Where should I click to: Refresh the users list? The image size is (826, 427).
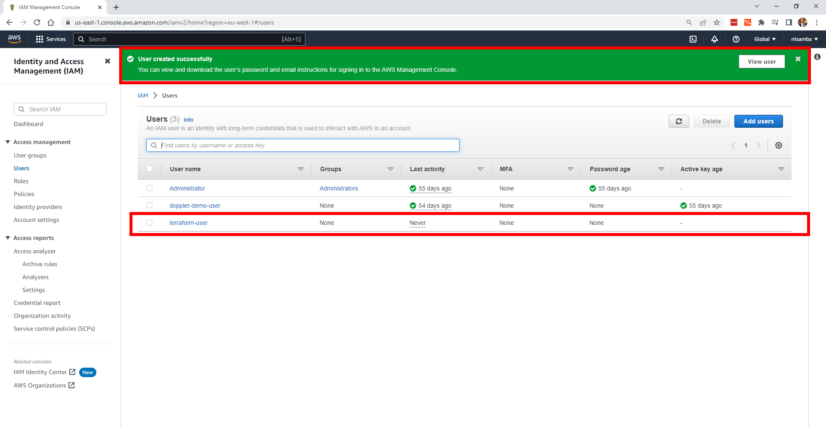[x=678, y=121]
